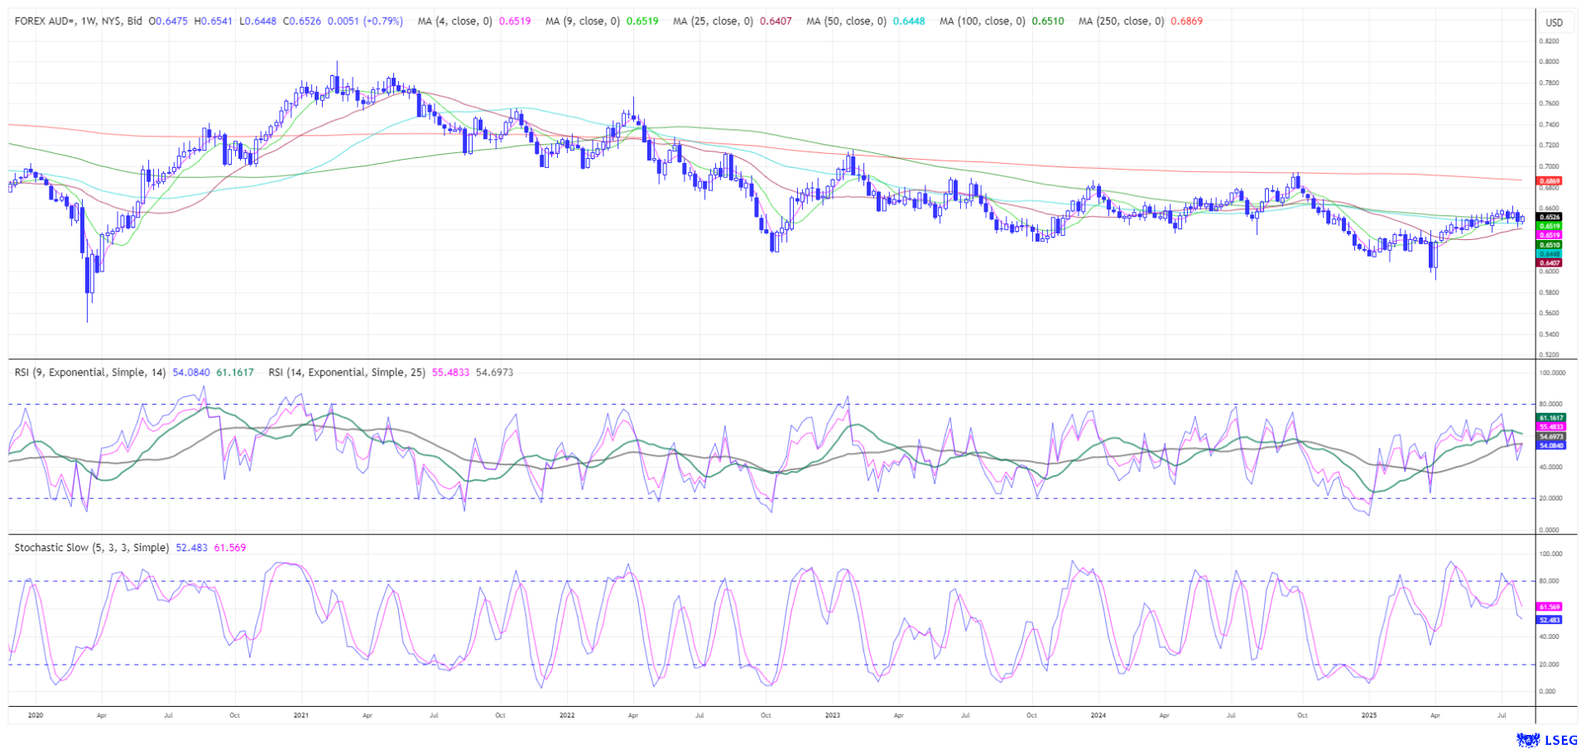
Task: Select the magenta 61.569 stochastic value tag
Action: pos(1549,607)
